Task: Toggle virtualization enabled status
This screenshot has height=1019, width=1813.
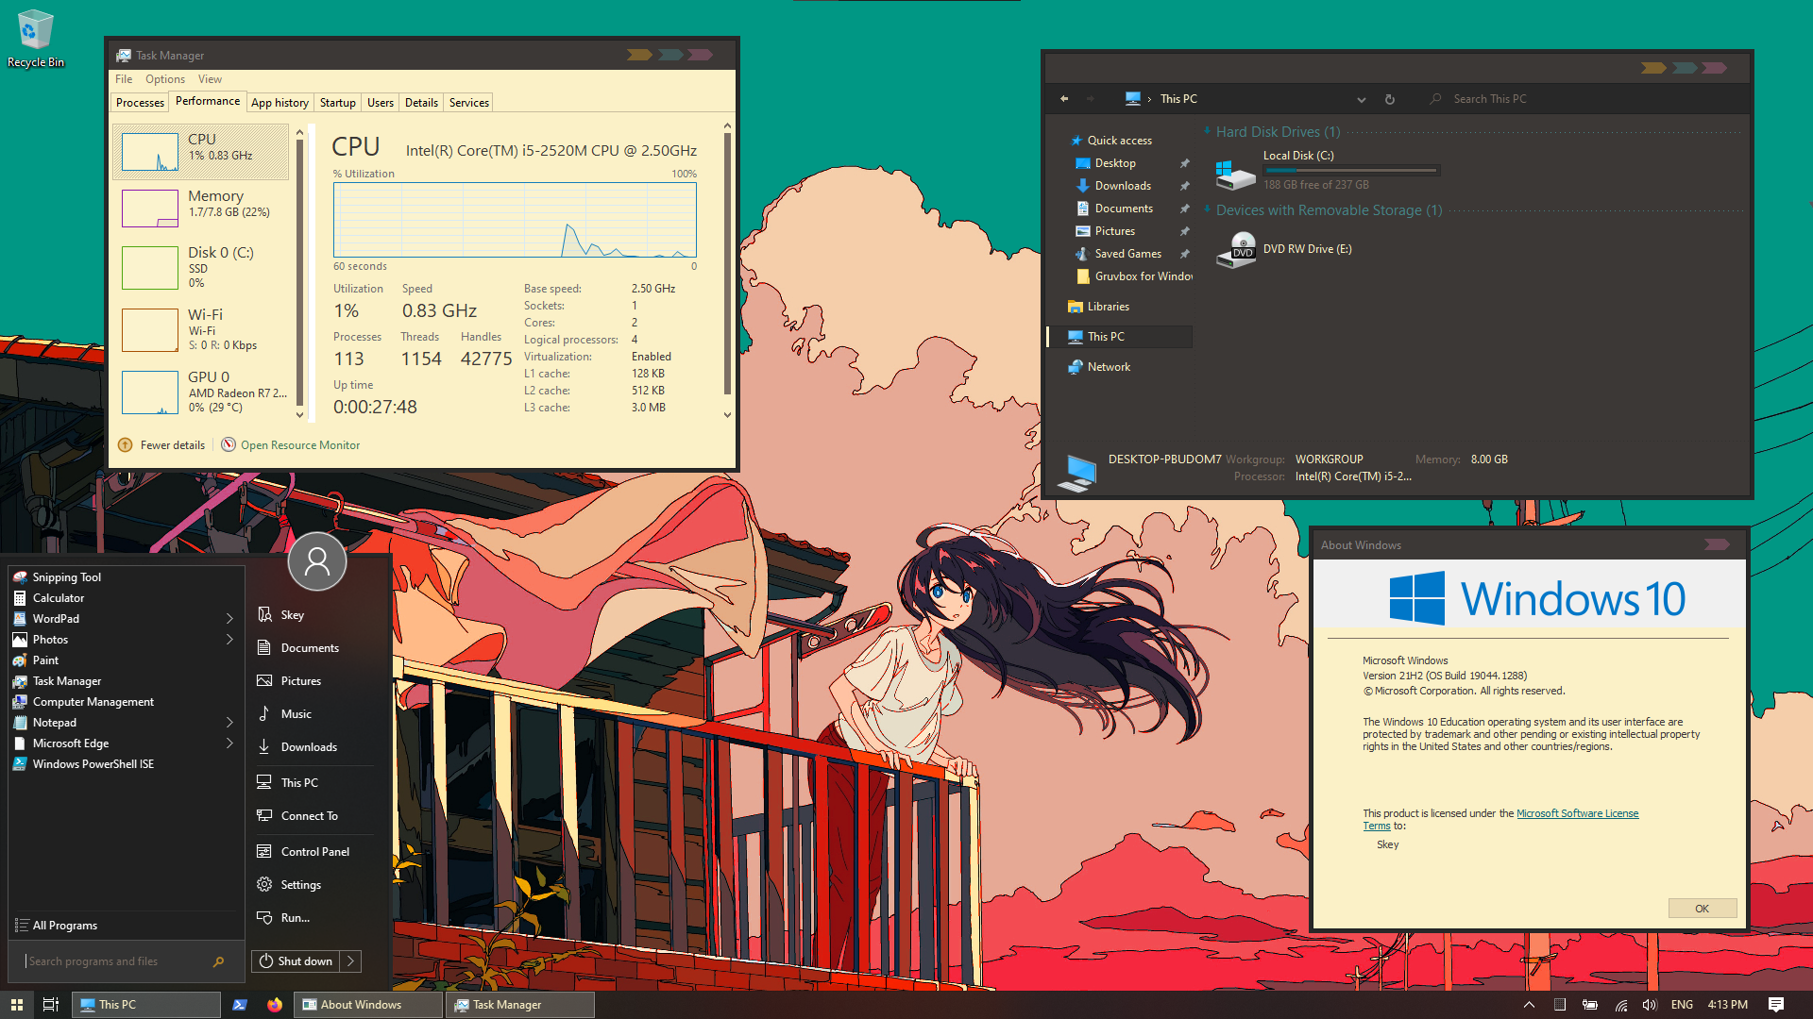Action: pos(650,355)
